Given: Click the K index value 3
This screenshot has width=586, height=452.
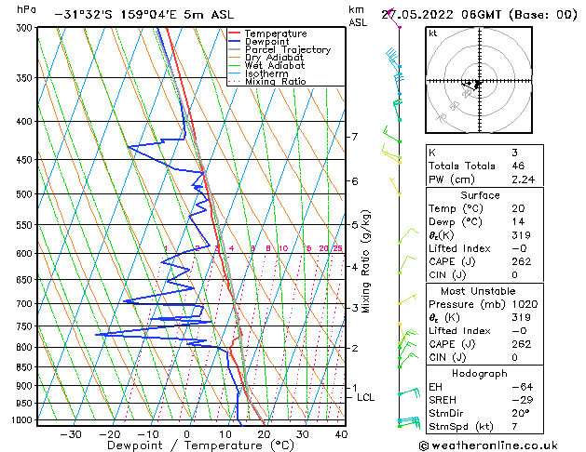Looking at the screenshot, I should [x=514, y=153].
